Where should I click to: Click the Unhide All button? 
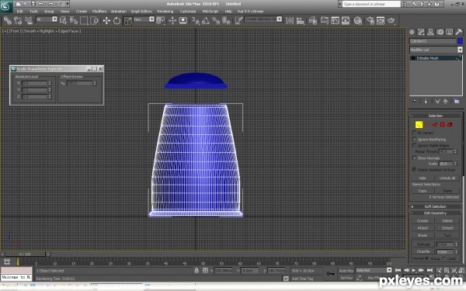tap(447, 178)
